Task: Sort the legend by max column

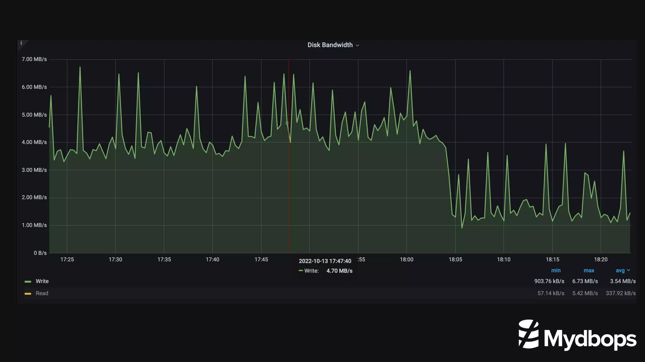Action: [589, 270]
